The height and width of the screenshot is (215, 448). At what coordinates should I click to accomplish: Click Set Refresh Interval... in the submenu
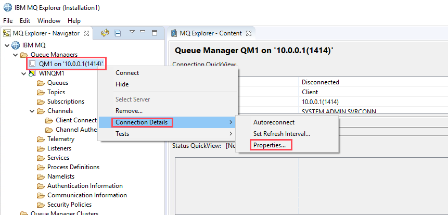coord(281,133)
